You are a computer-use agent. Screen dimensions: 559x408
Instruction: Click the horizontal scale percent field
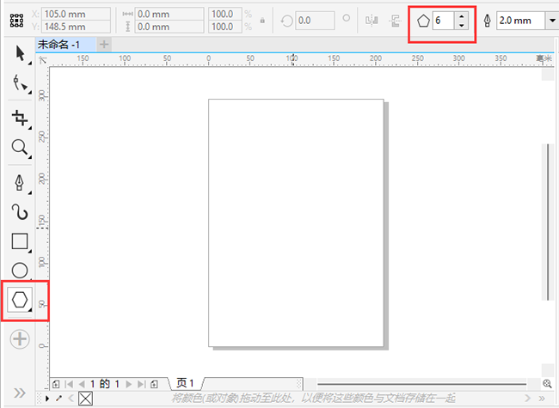225,15
